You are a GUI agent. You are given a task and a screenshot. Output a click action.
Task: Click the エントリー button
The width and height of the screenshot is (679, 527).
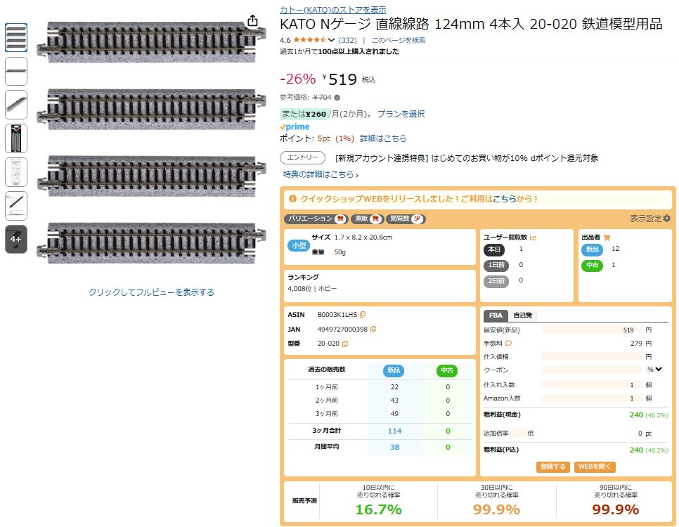pyautogui.click(x=302, y=157)
